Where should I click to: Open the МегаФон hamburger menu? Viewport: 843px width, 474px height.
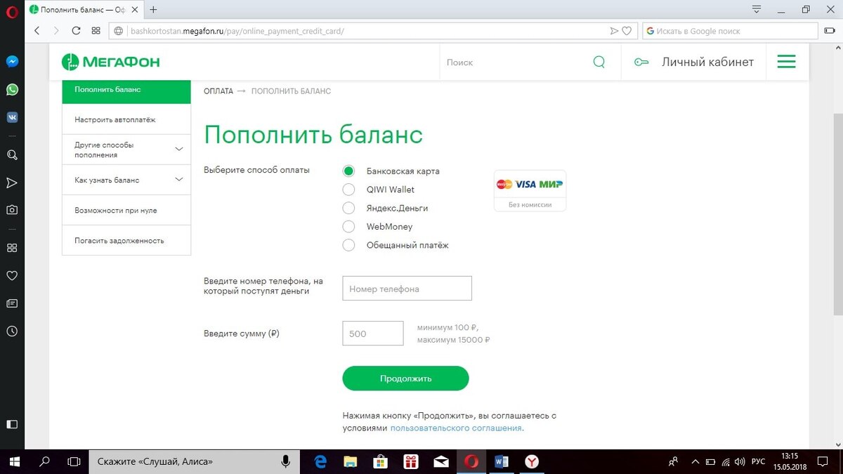click(x=786, y=61)
